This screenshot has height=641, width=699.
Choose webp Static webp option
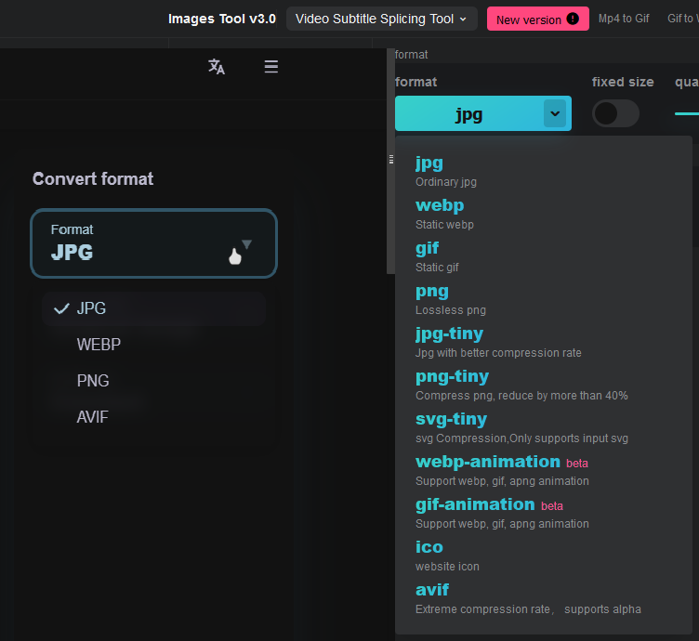click(543, 214)
